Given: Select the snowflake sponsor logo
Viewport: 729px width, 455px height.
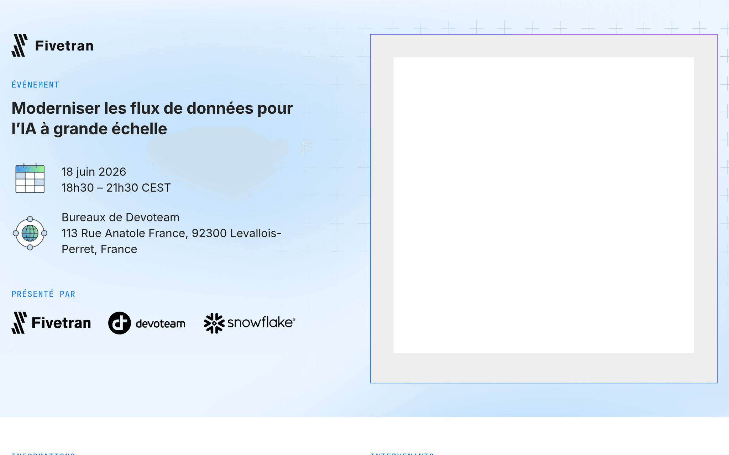Looking at the screenshot, I should tap(250, 323).
